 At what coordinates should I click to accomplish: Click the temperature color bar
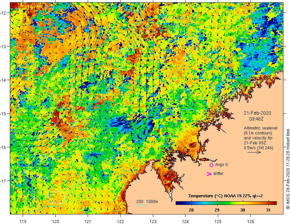pyautogui.click(x=226, y=203)
